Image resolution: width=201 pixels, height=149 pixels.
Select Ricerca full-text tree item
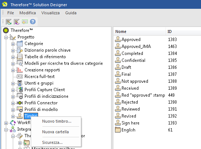[x=40, y=77]
